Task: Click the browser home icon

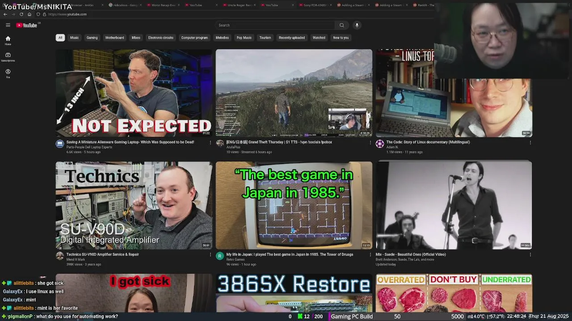Action: (29, 14)
